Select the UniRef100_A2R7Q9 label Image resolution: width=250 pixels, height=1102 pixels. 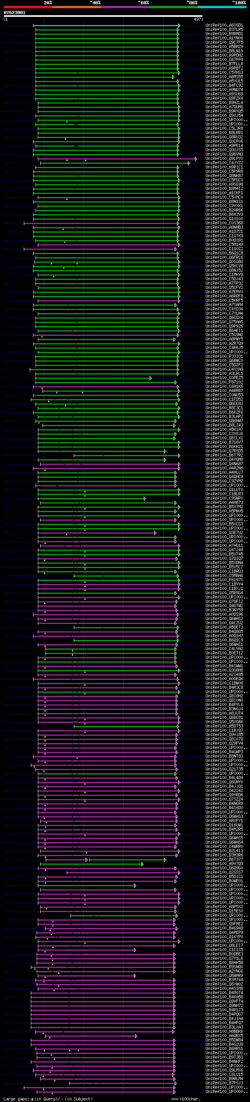224,344
